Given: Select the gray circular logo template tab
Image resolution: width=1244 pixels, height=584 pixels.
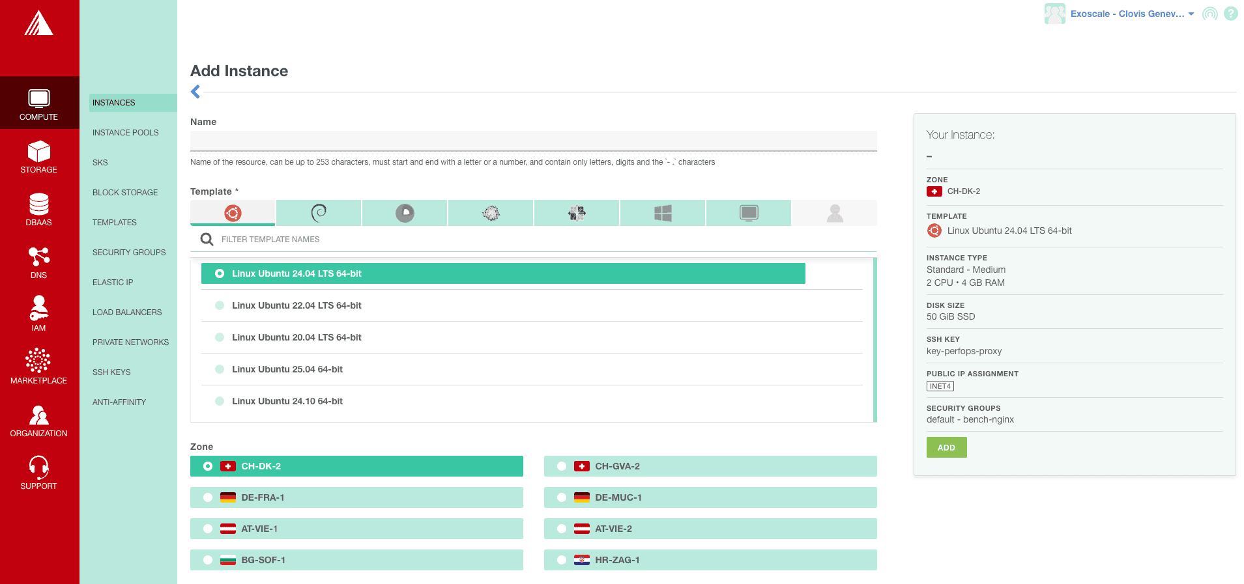Looking at the screenshot, I should click(x=405, y=213).
